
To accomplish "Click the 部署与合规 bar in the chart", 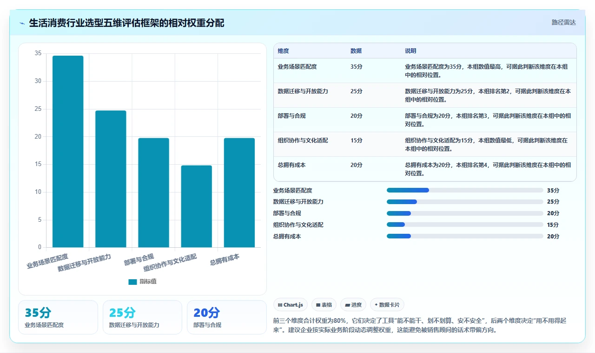I will pos(153,193).
